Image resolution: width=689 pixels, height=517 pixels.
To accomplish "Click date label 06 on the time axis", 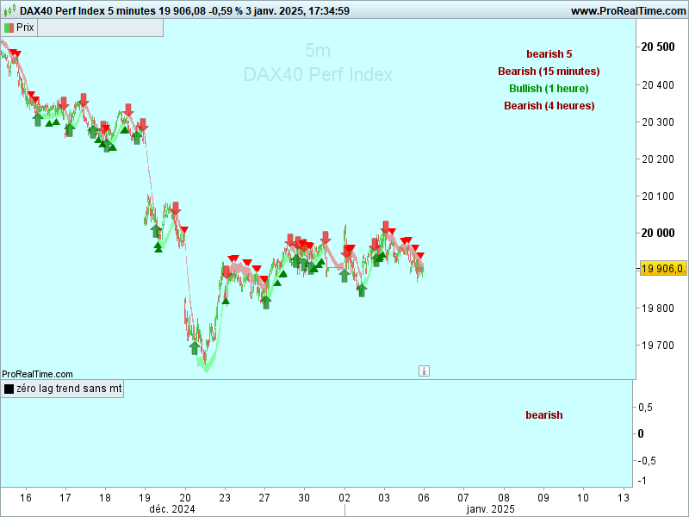I will [424, 498].
